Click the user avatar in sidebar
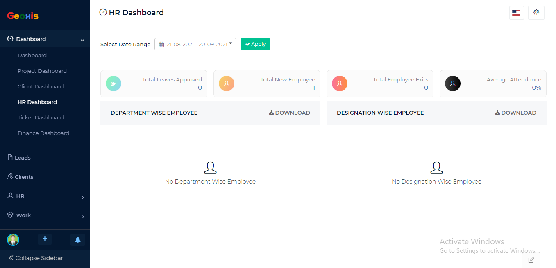556x268 pixels. point(13,240)
